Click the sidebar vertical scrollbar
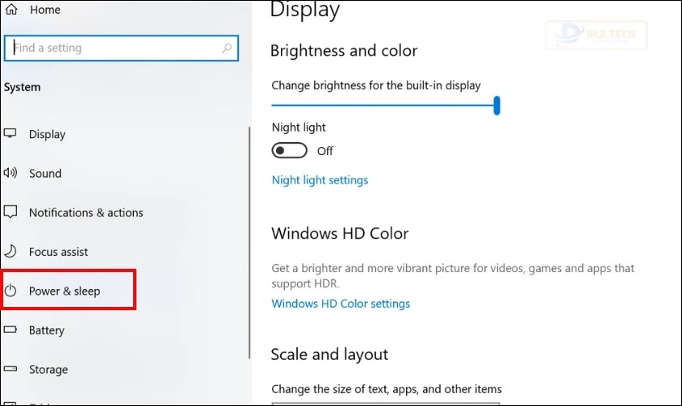 (x=249, y=244)
